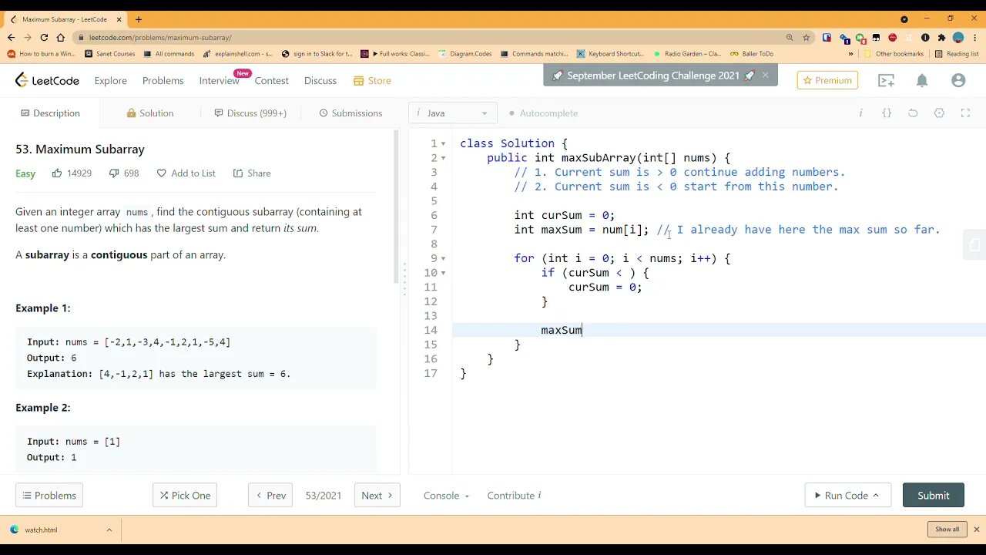Open downloads item watch.html menu
Viewport: 986px width, 555px height.
109,530
